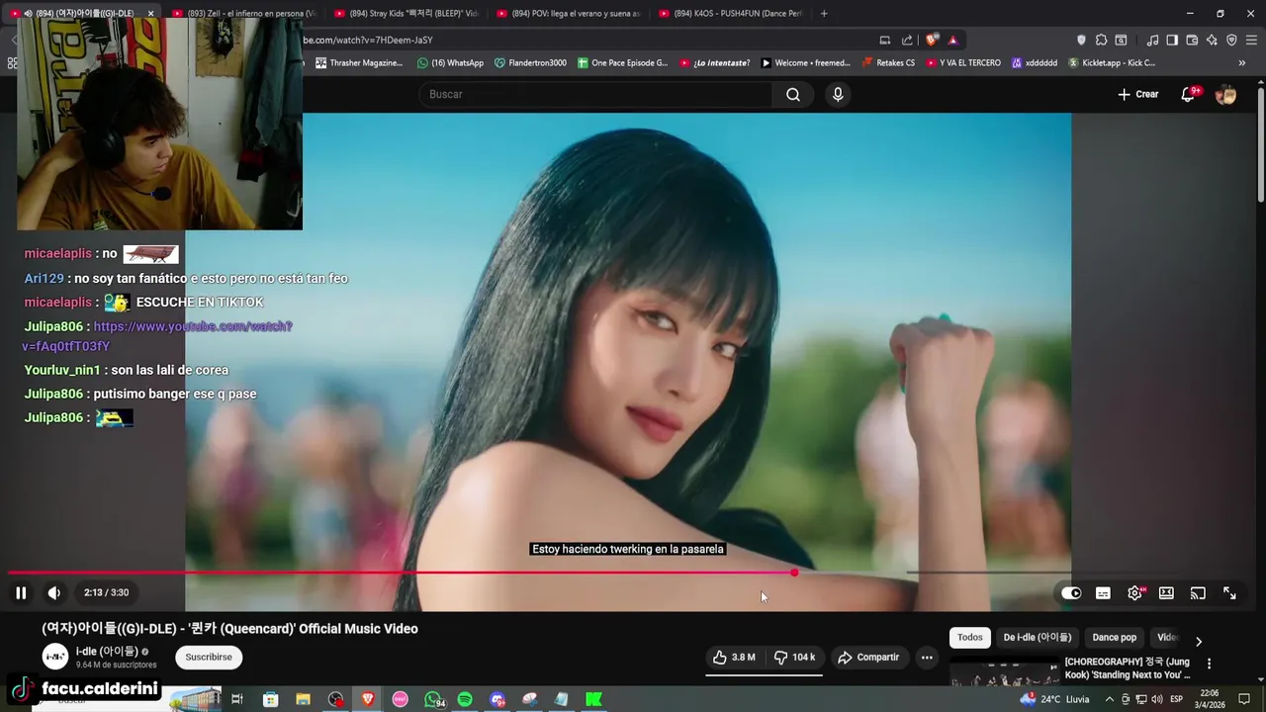Image resolution: width=1266 pixels, height=712 pixels.
Task: Mute the video with the speaker icon
Action: click(53, 592)
